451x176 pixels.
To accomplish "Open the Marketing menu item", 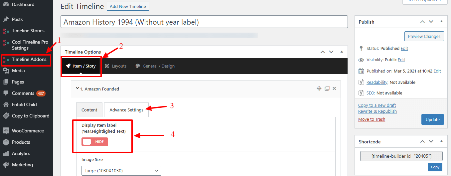I will tap(22, 165).
